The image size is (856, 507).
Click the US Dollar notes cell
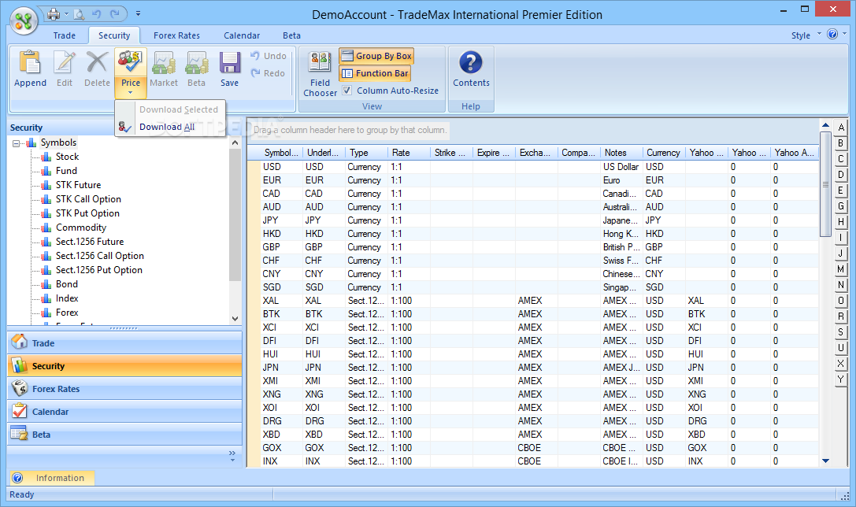pos(621,167)
